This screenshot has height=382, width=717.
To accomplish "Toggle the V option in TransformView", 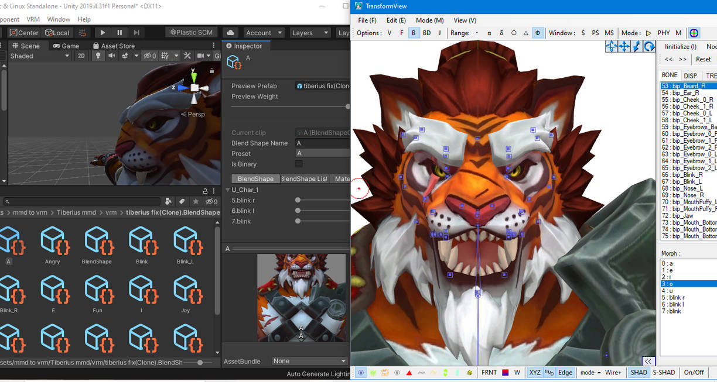I will coord(389,33).
